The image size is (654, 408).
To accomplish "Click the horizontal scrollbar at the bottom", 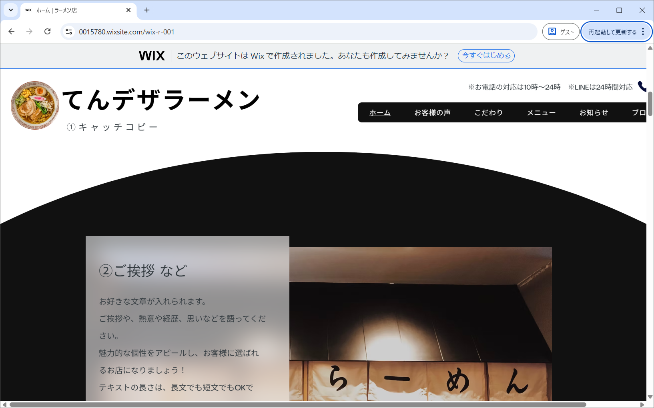I will [x=298, y=404].
